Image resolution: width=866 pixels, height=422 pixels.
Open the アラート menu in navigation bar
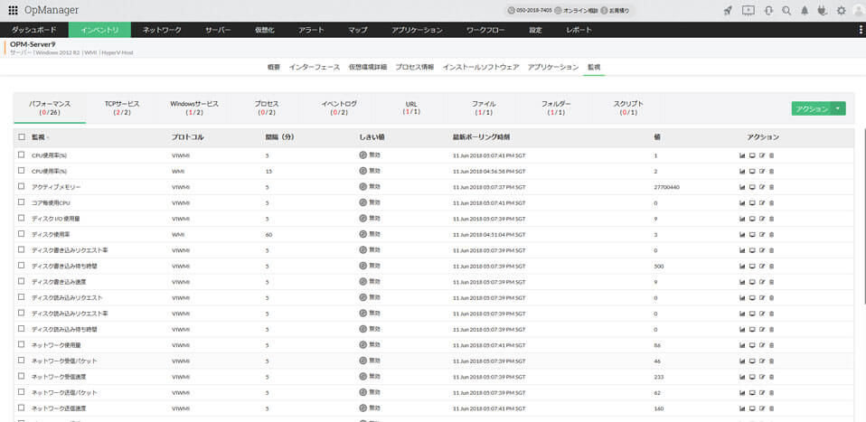click(x=311, y=30)
